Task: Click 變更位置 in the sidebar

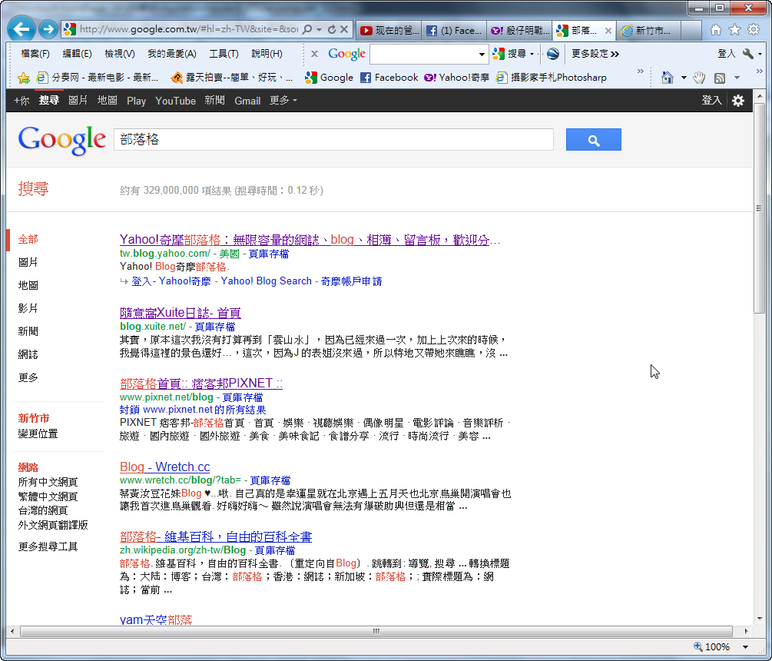Action: (x=38, y=434)
